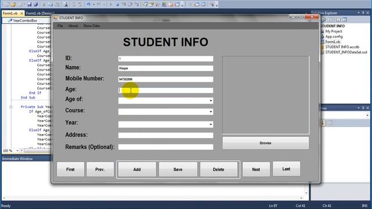Click the Mobile Number text field

[166, 79]
